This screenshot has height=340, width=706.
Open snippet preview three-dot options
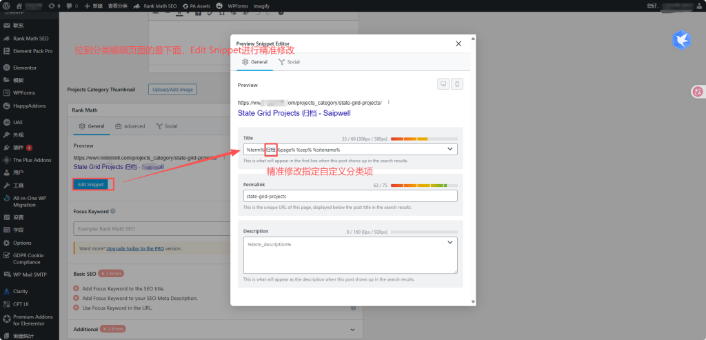[x=389, y=103]
